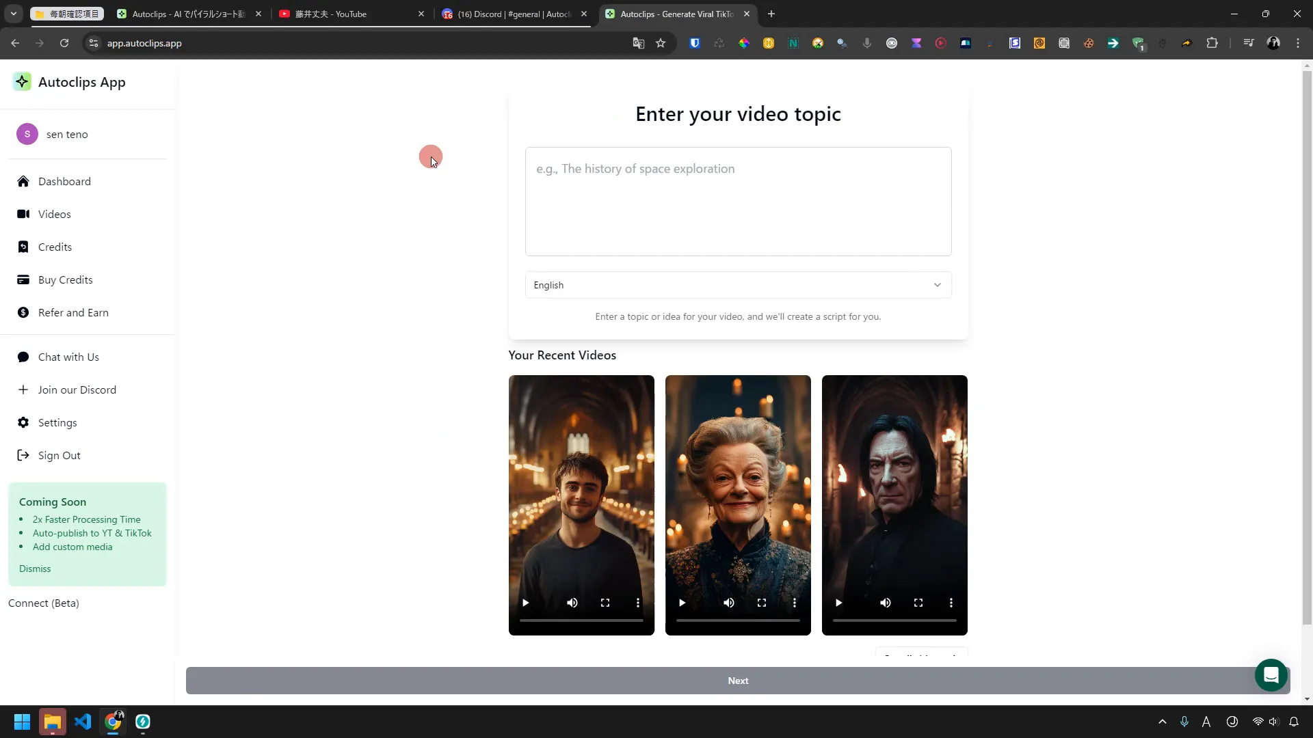
Task: Click the Credits sidebar icon
Action: click(x=23, y=246)
